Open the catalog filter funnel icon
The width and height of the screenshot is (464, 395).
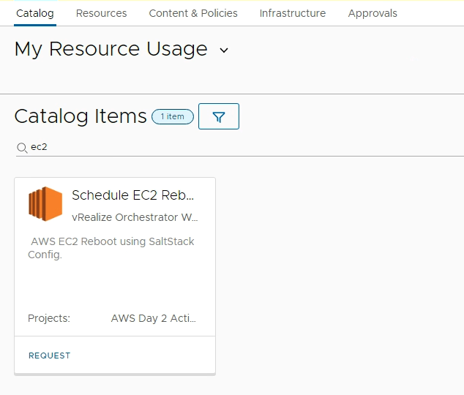click(x=219, y=116)
